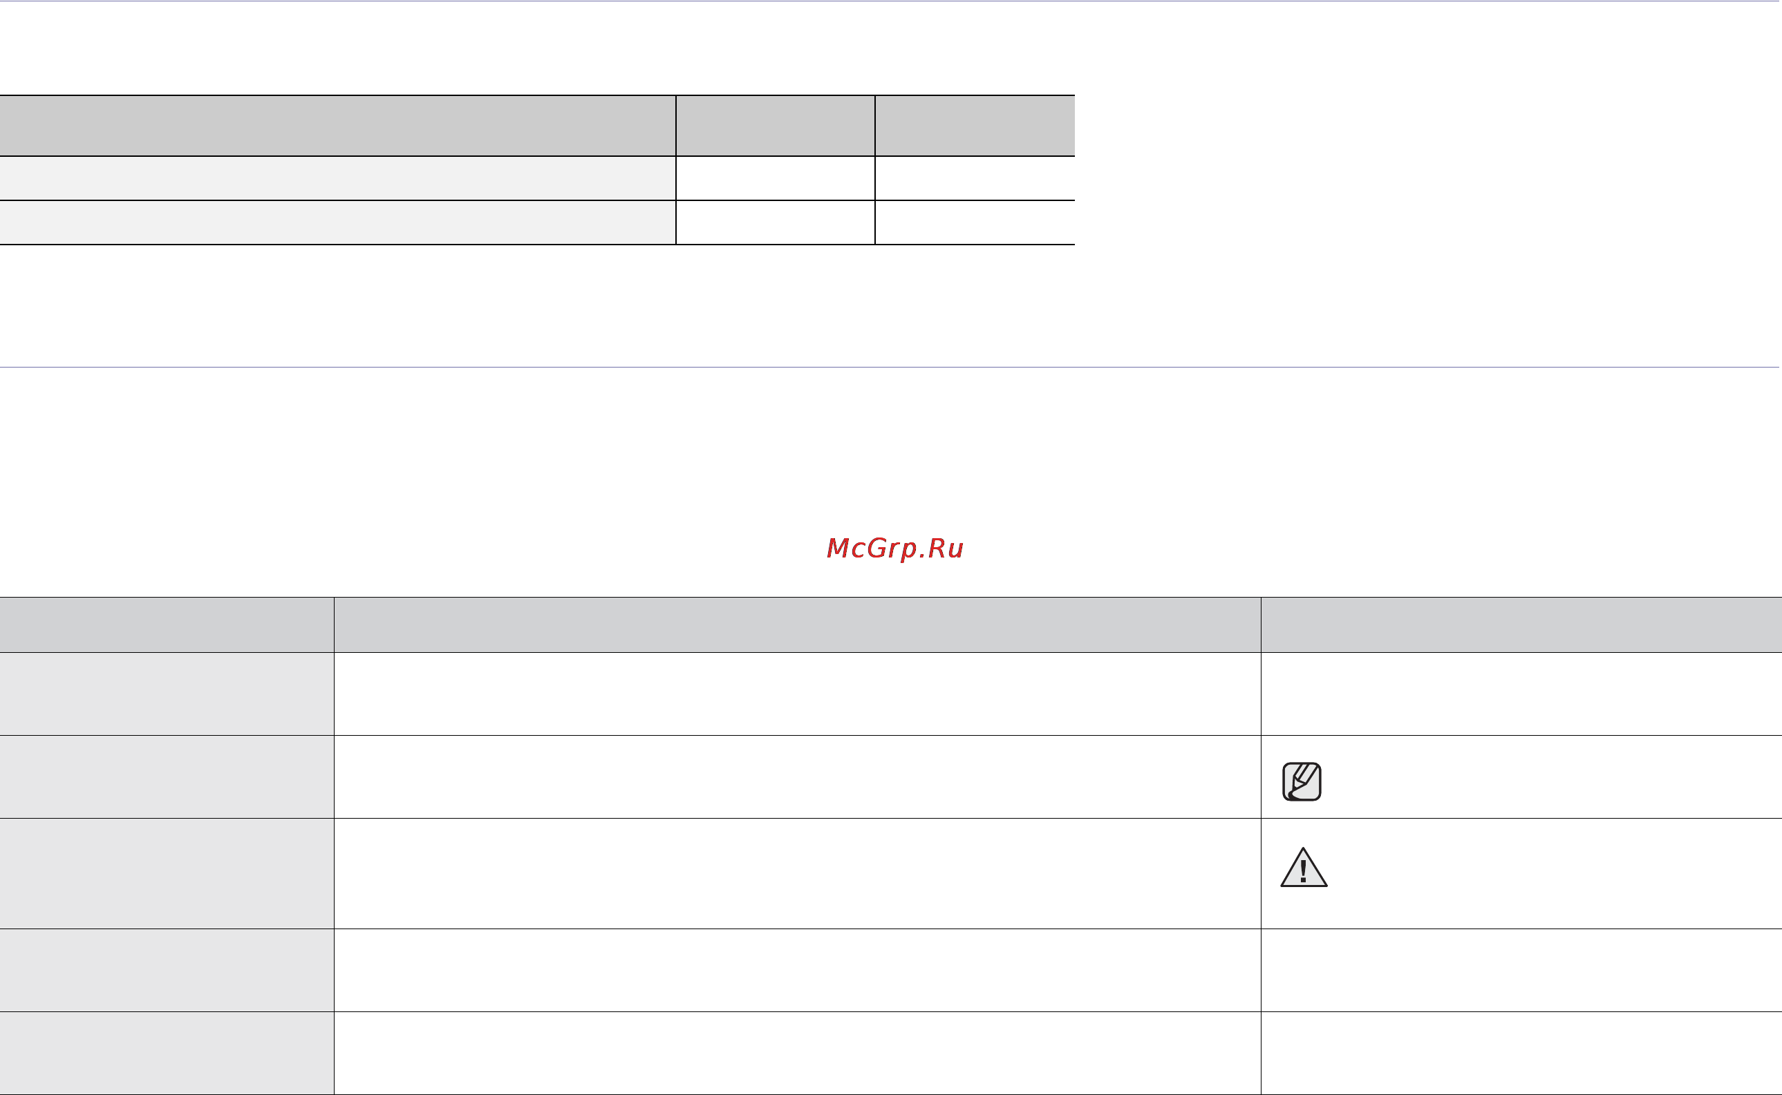Open the McGrp.Ru watermark link
1782x1095 pixels.
coord(894,549)
